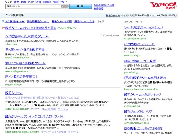Viewport: 178px width, 135px height.
Task: Search related term 永久脱毛クリーム
Action: [x=15, y=21]
